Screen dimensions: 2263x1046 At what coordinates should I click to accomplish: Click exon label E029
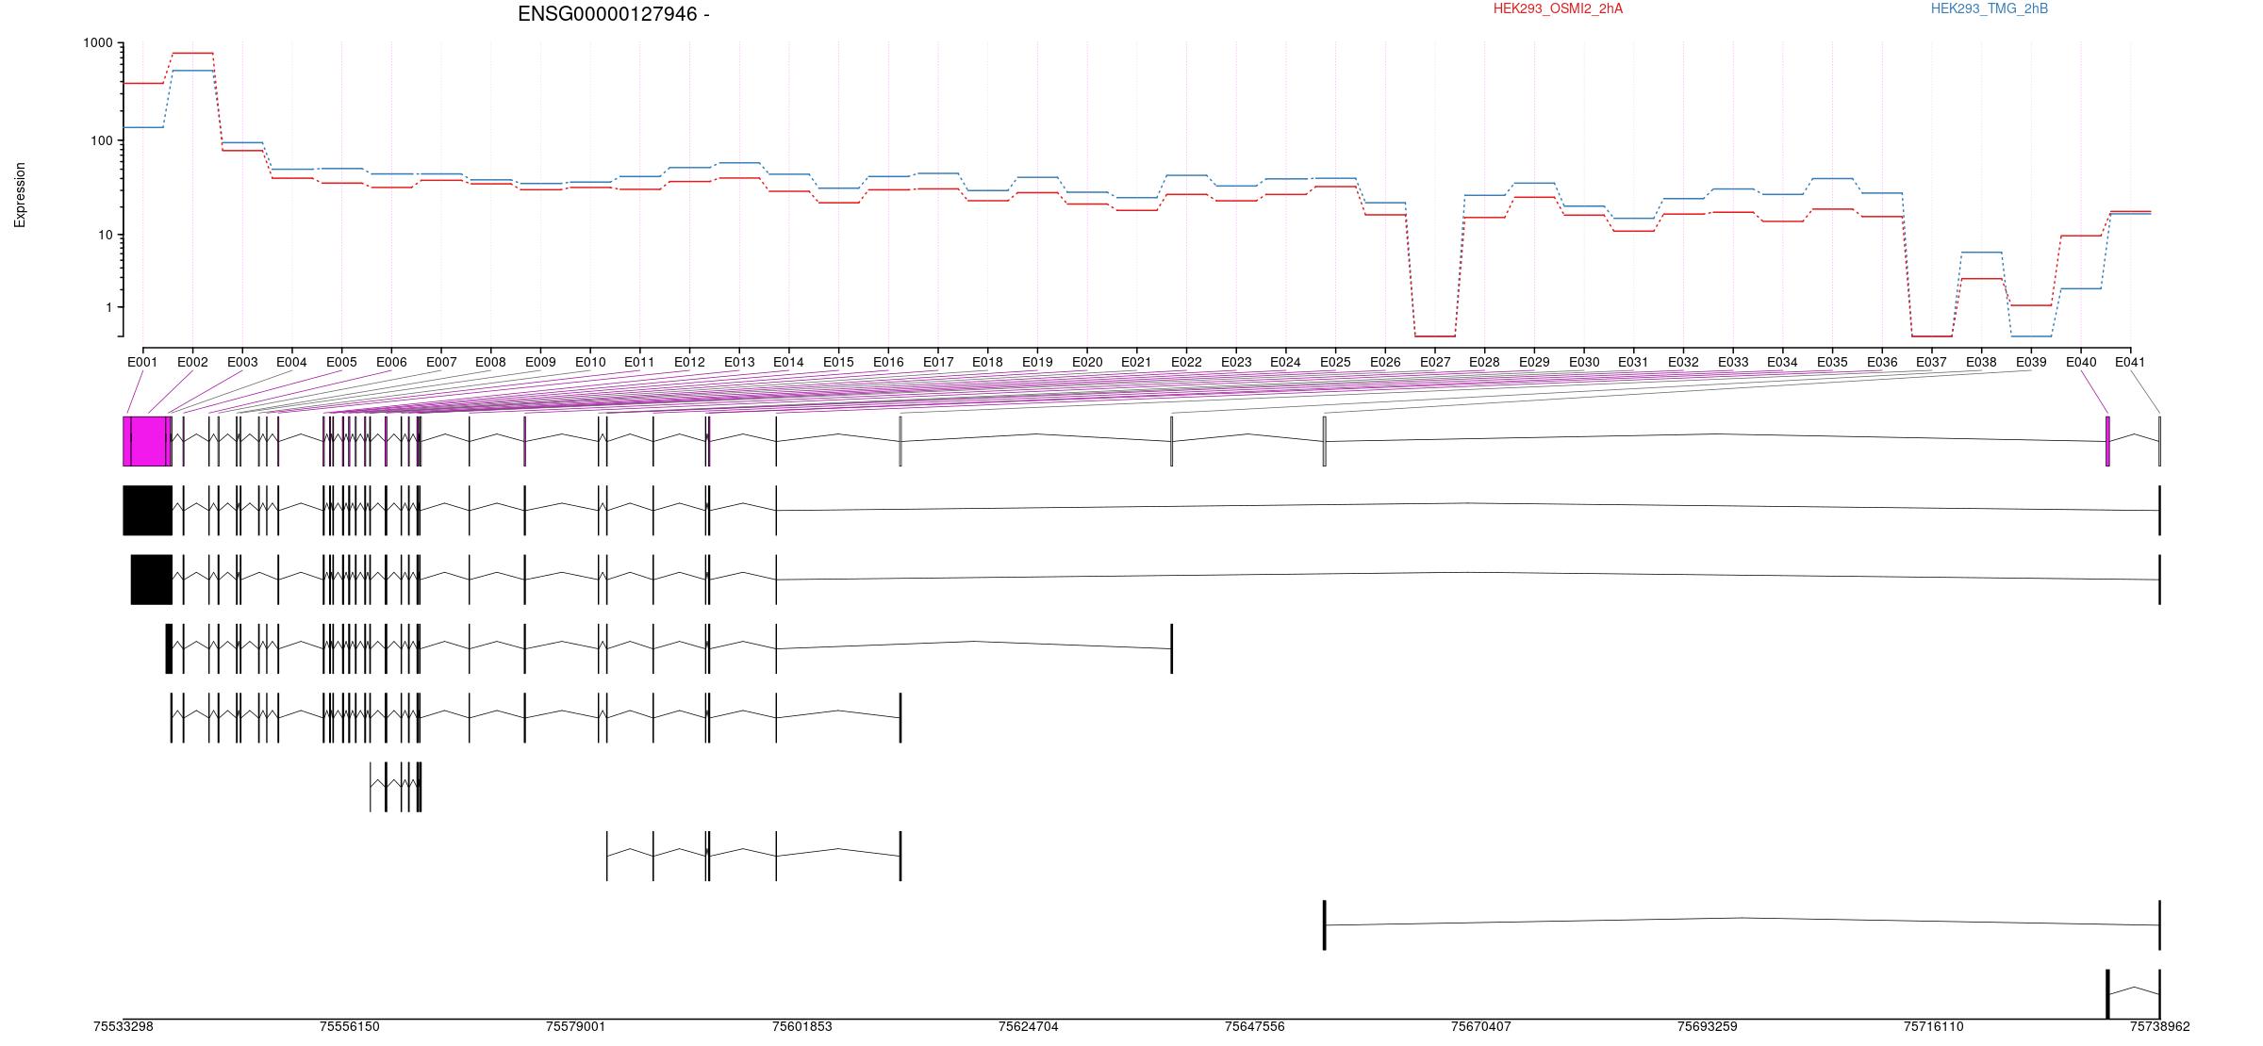1534,362
